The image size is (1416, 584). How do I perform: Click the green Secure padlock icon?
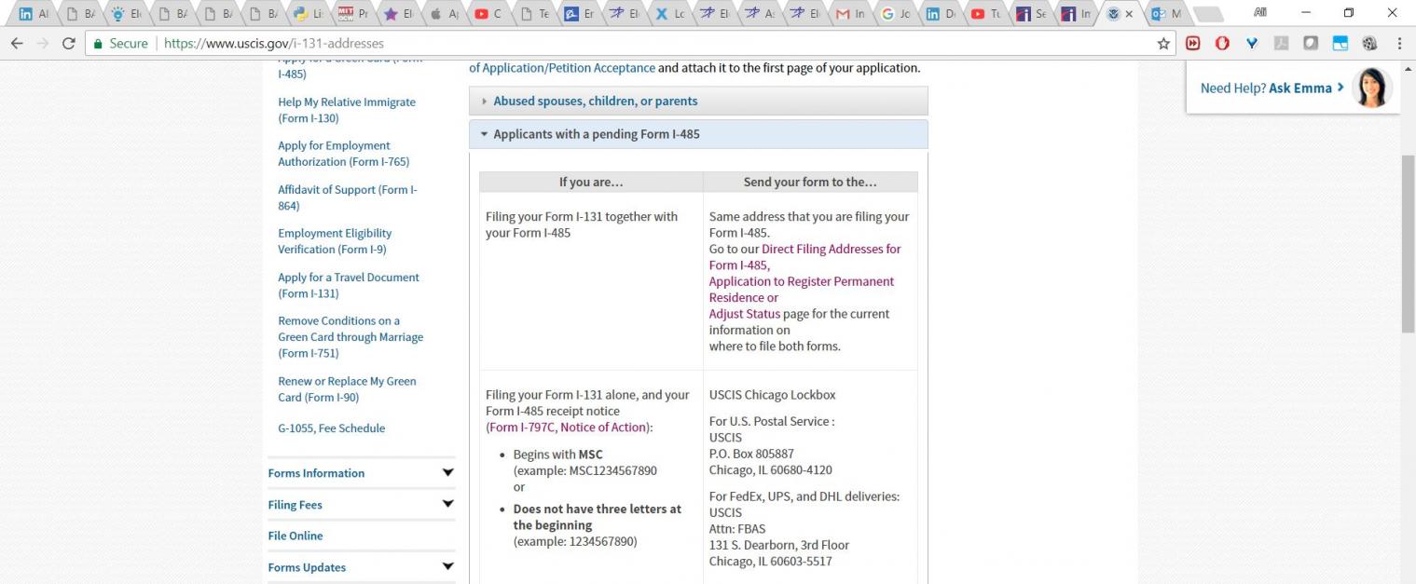pyautogui.click(x=97, y=43)
